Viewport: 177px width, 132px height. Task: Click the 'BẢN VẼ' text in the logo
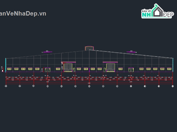pos(146,11)
